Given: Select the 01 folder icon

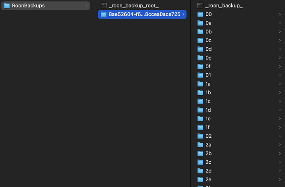Looking at the screenshot, I should tap(200, 75).
